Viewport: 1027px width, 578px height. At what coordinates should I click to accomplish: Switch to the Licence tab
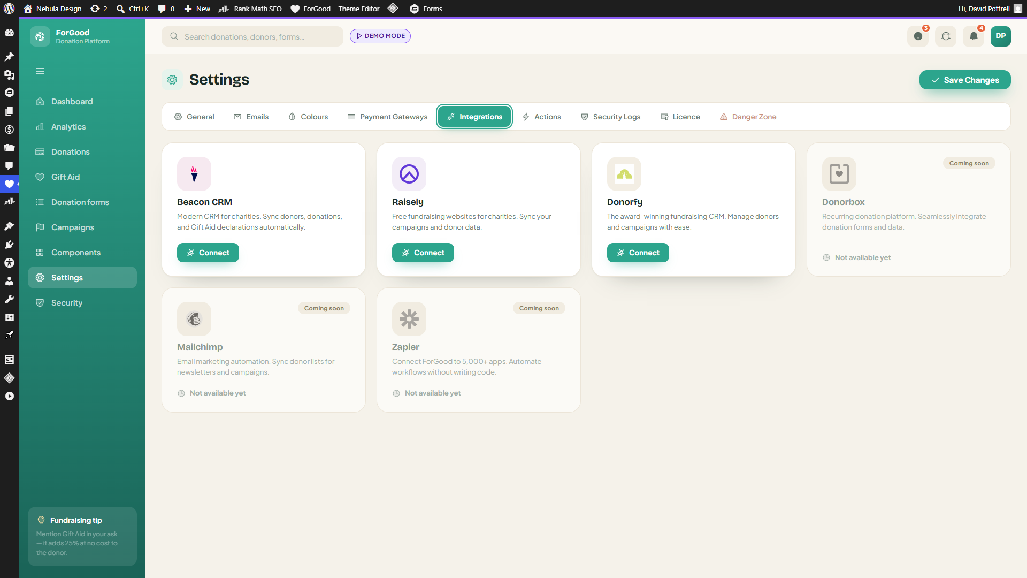[x=680, y=117]
